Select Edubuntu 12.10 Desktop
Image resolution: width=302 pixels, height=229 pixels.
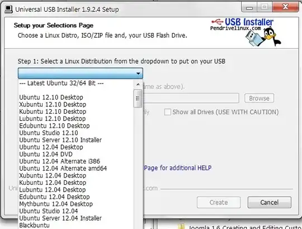54,126
